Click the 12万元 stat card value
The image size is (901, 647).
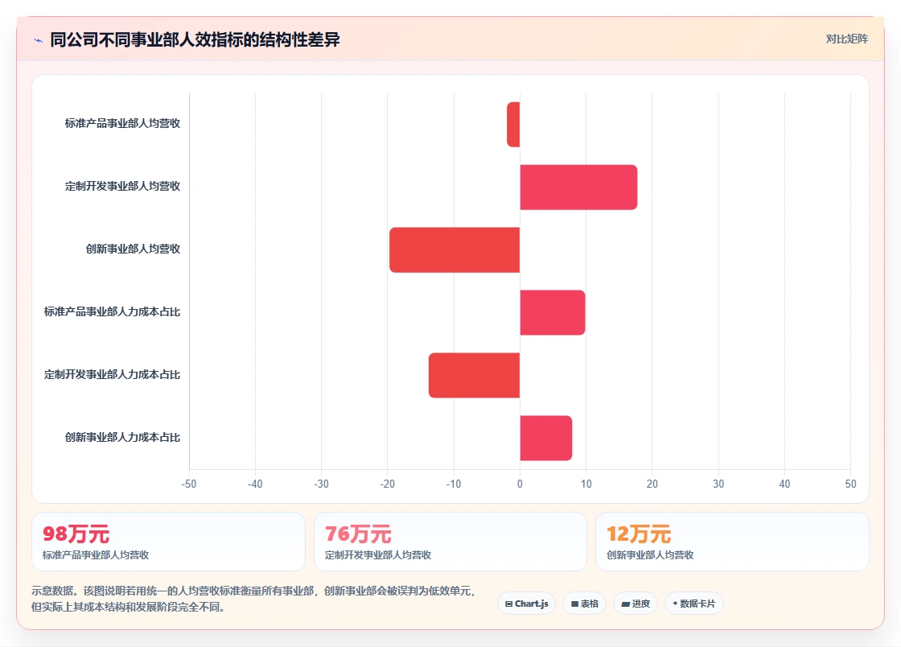639,534
